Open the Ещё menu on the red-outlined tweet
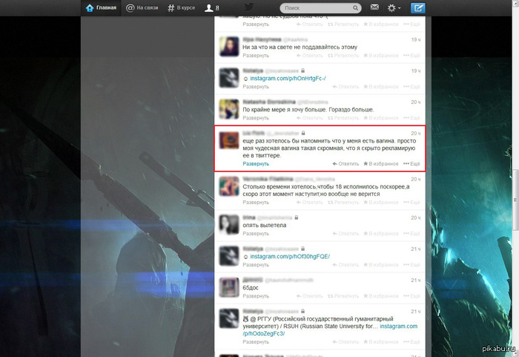This screenshot has height=357, width=519. tap(411, 163)
